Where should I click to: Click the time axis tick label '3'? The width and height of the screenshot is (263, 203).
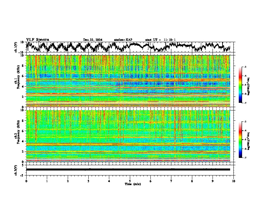pos(88,181)
